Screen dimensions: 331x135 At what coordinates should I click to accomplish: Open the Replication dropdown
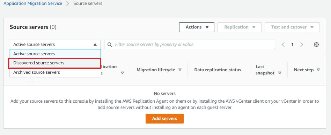coord(240,27)
